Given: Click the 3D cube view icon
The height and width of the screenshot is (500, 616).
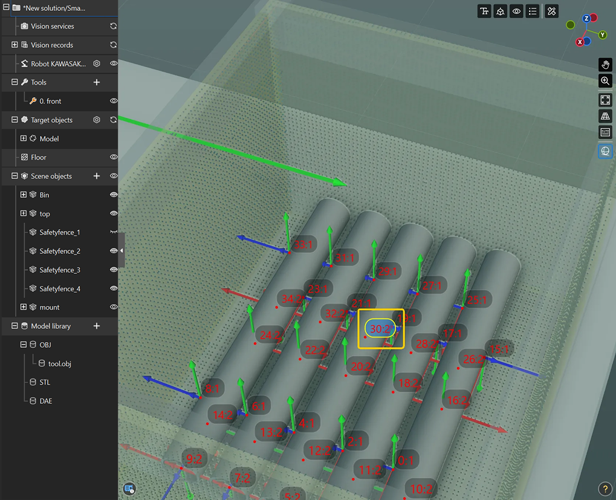Looking at the screenshot, I should click(500, 11).
